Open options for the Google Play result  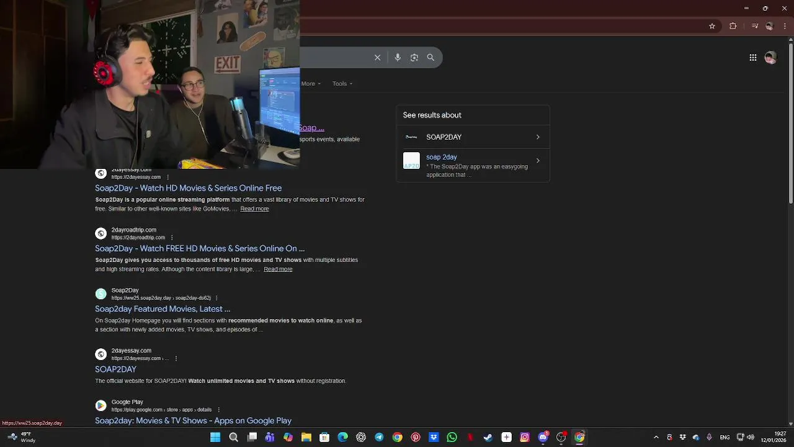coord(218,410)
